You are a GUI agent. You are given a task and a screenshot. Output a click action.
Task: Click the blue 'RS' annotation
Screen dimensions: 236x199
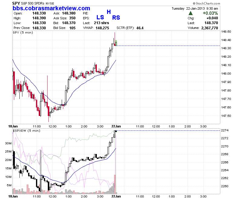click(116, 18)
